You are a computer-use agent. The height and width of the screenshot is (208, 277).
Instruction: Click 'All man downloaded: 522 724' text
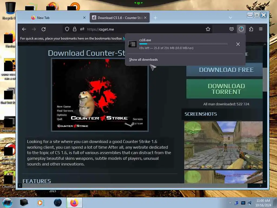pyautogui.click(x=226, y=104)
